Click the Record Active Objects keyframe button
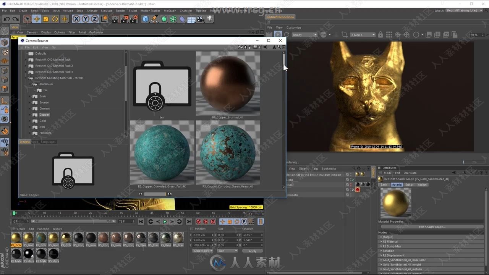The width and height of the screenshot is (489, 275). coord(199,222)
